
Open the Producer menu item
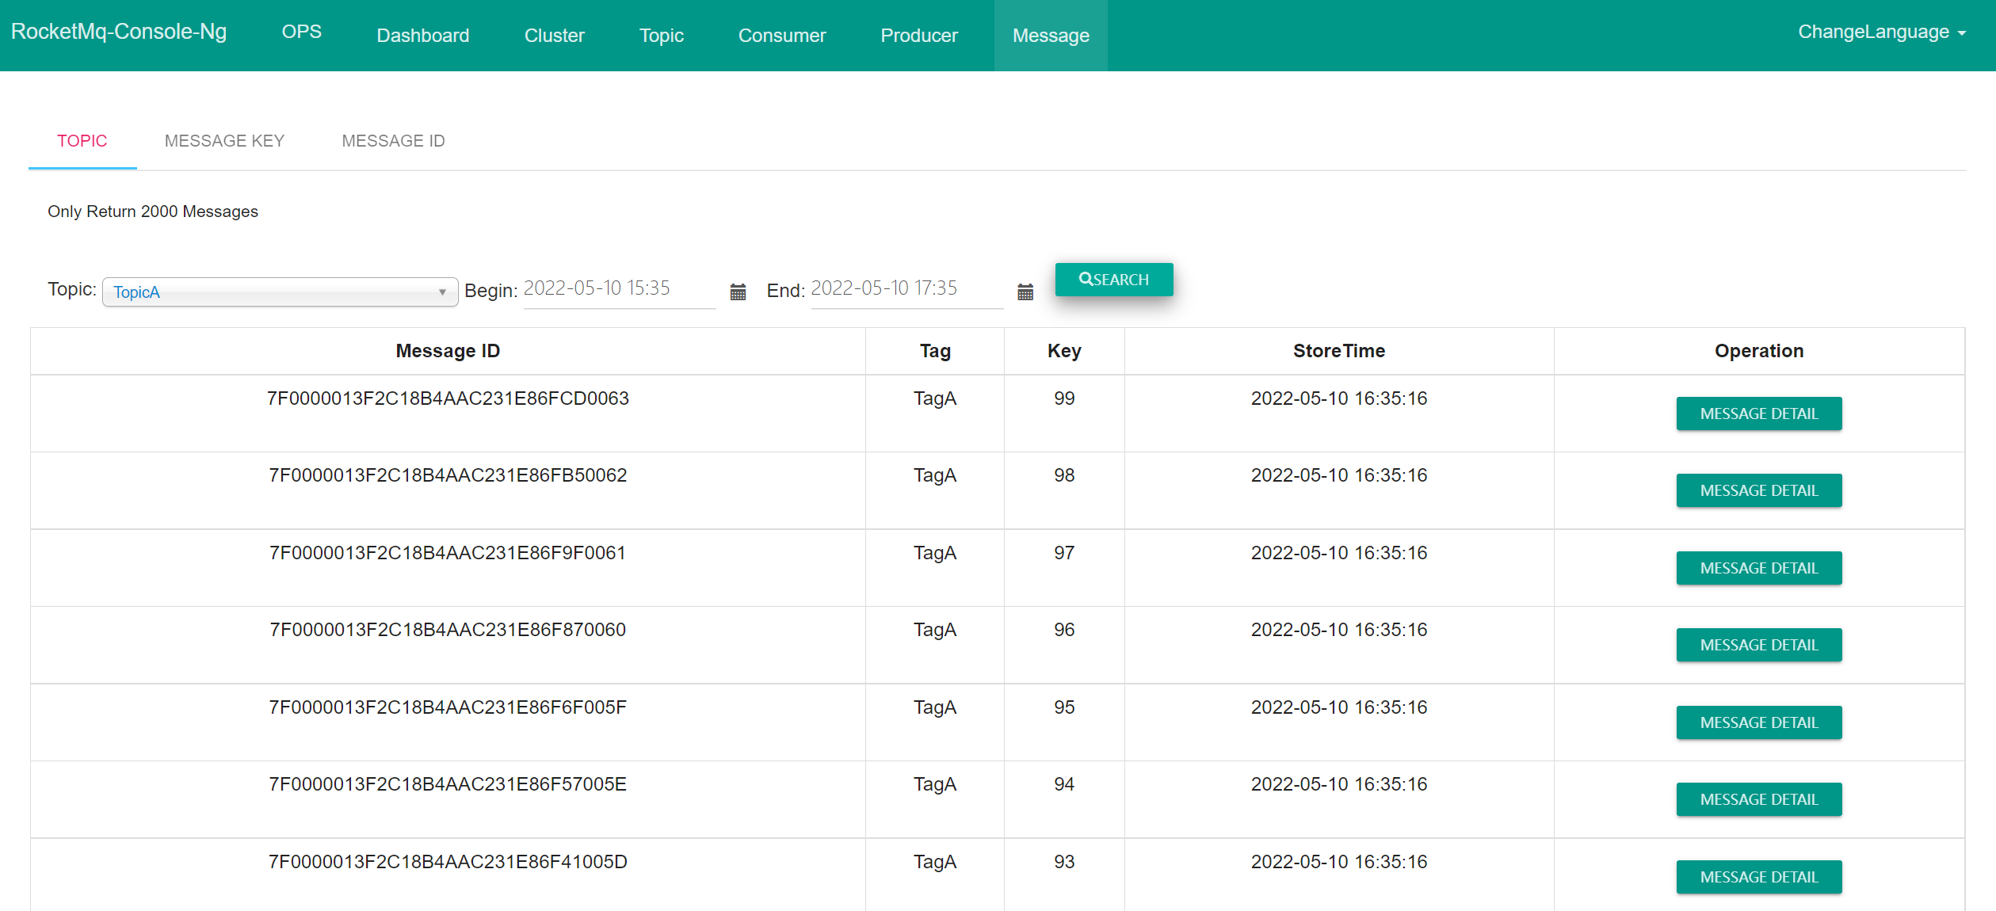click(x=918, y=36)
